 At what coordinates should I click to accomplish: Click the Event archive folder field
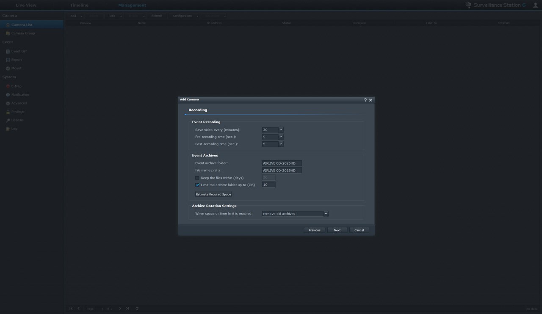click(282, 163)
